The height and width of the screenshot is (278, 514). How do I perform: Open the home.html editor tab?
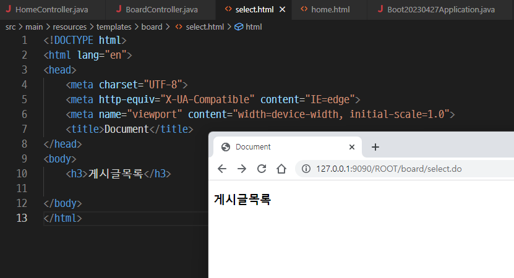330,9
